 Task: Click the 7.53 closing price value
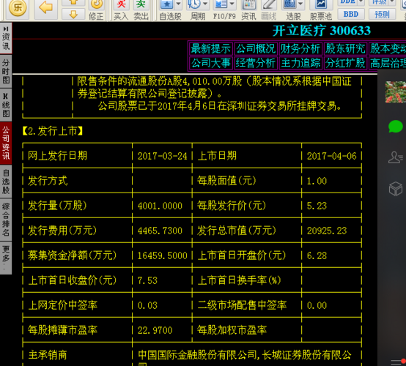click(147, 280)
